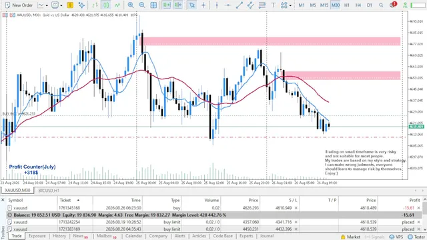Screen dimensions: 427x240
Task: Open the VPS link in status bar
Action: click(x=396, y=237)
